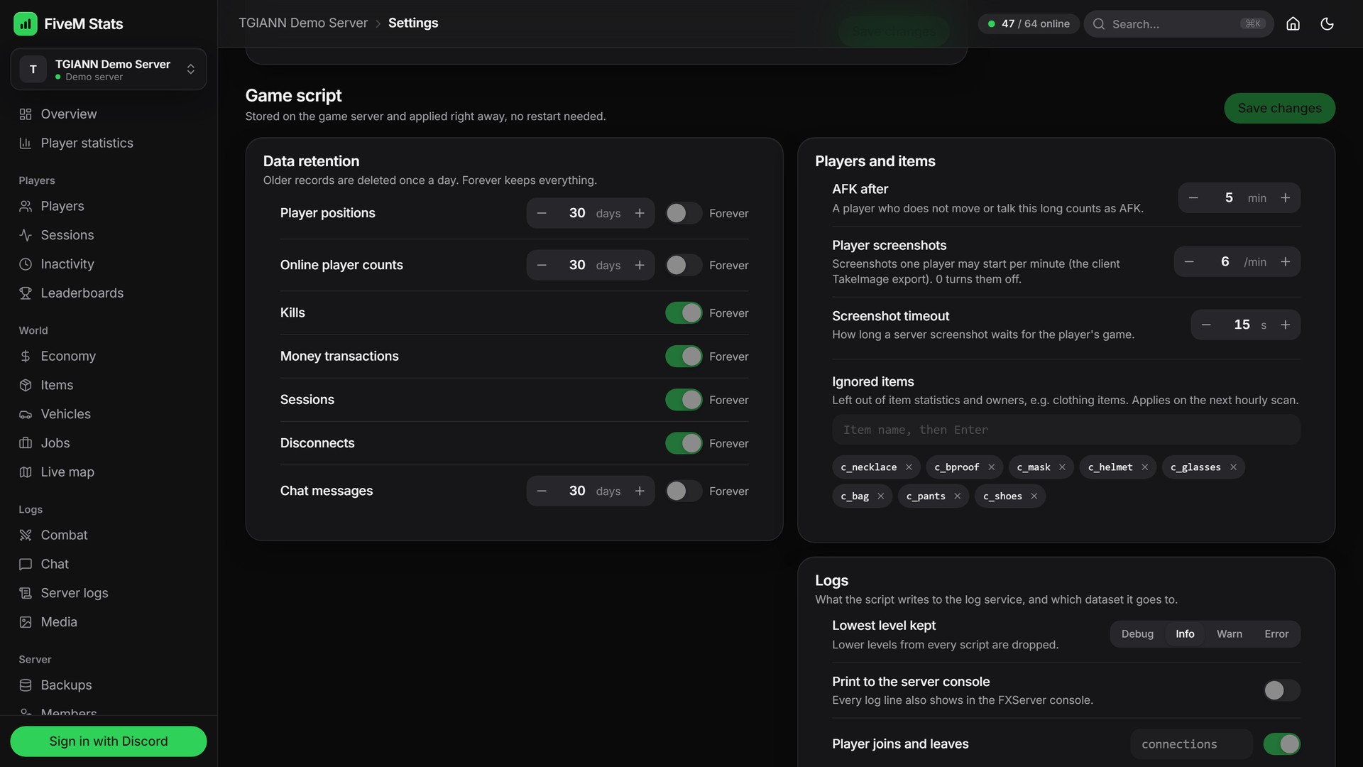Click TGIANN Demo Server breadcrumb link

[x=303, y=23]
